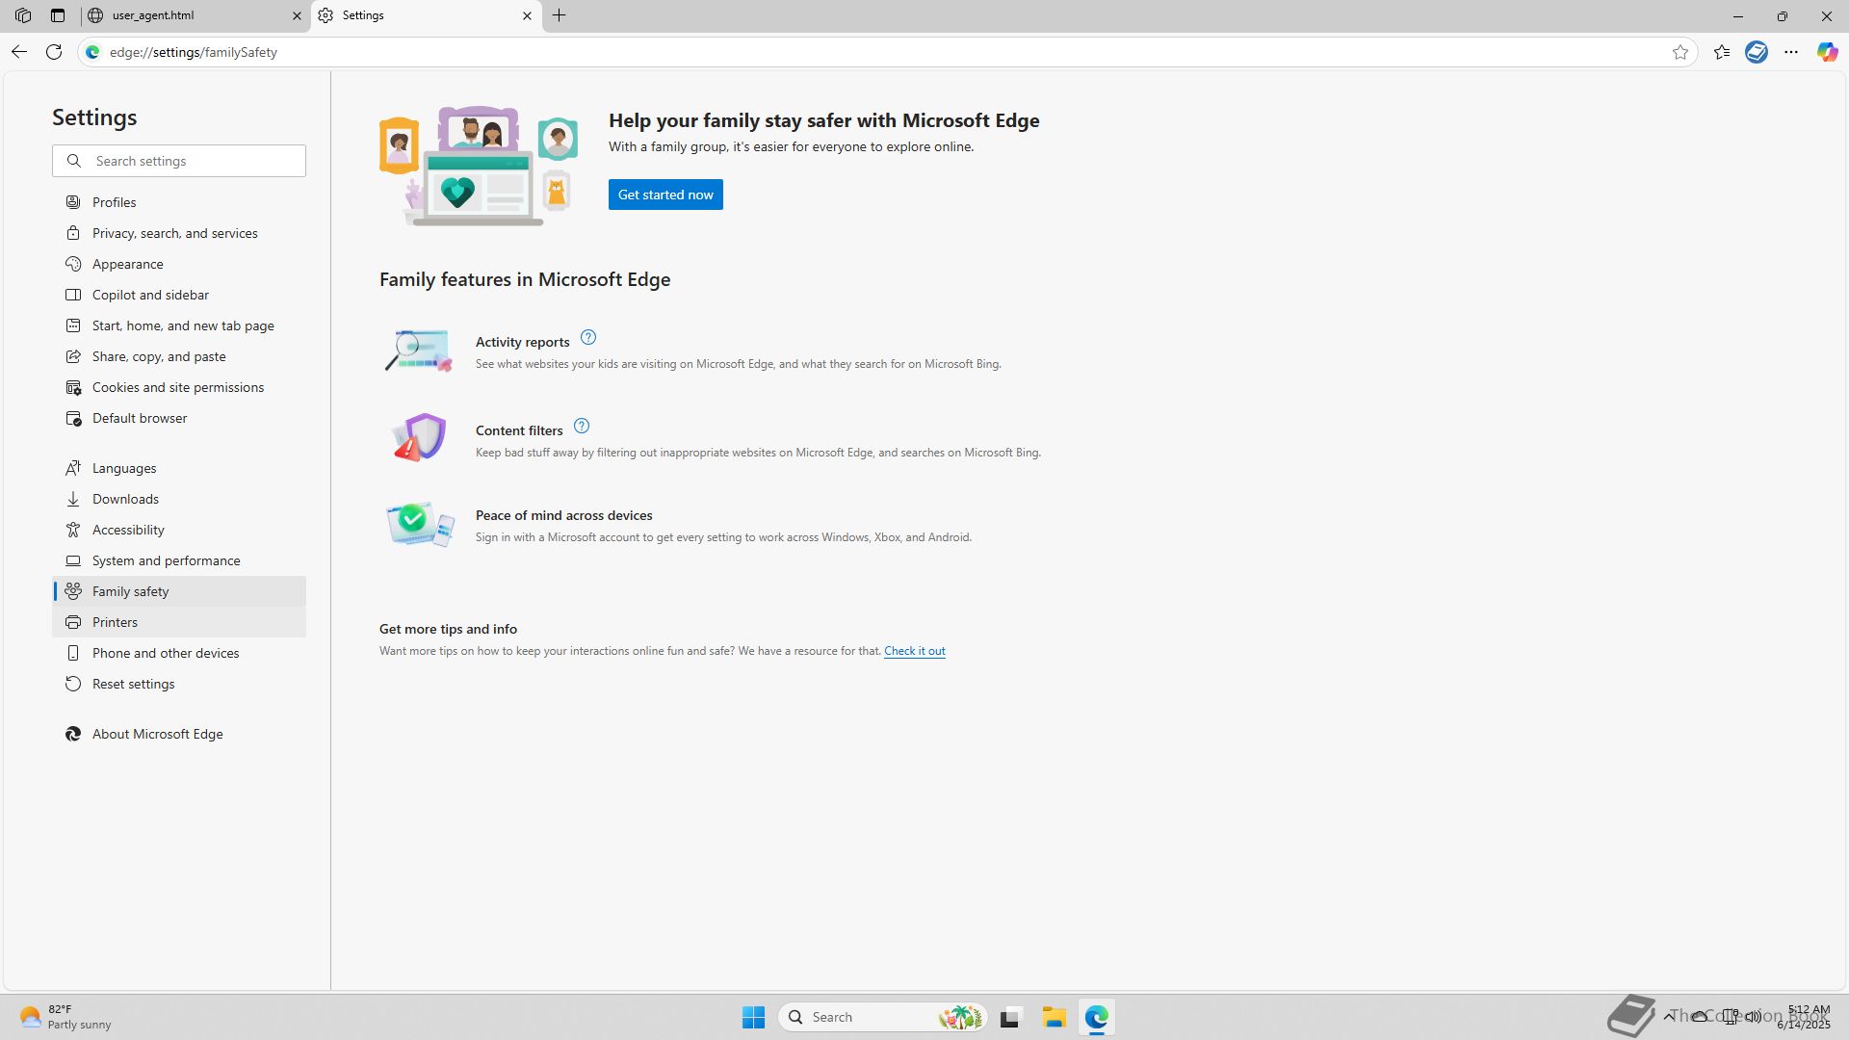Open the Tab actions menu icon

coord(58,15)
